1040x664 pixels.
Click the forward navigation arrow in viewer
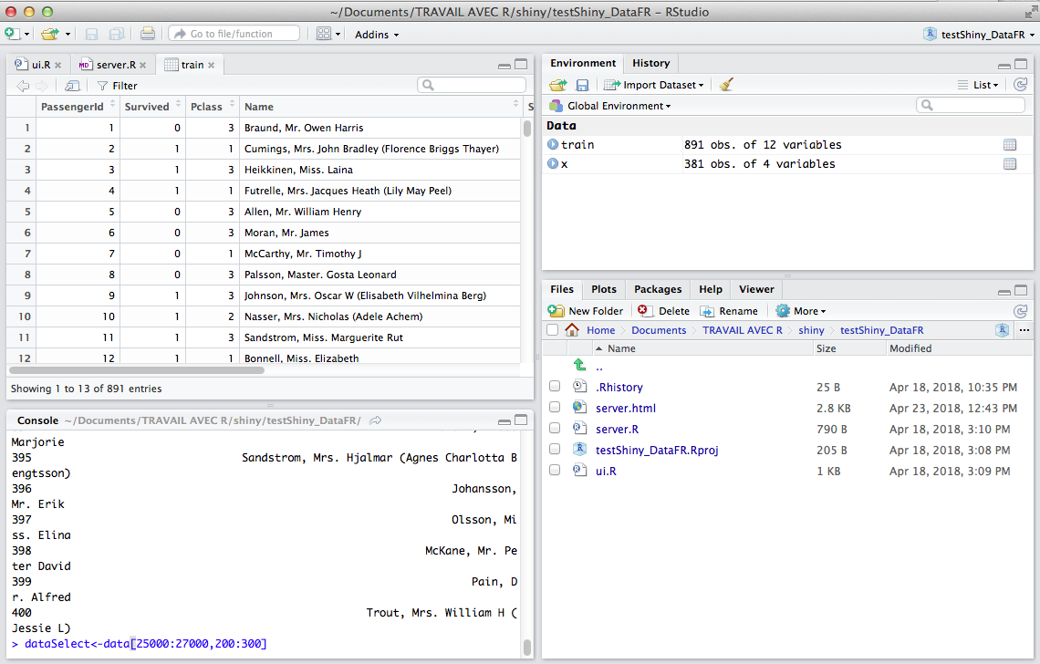[x=42, y=86]
